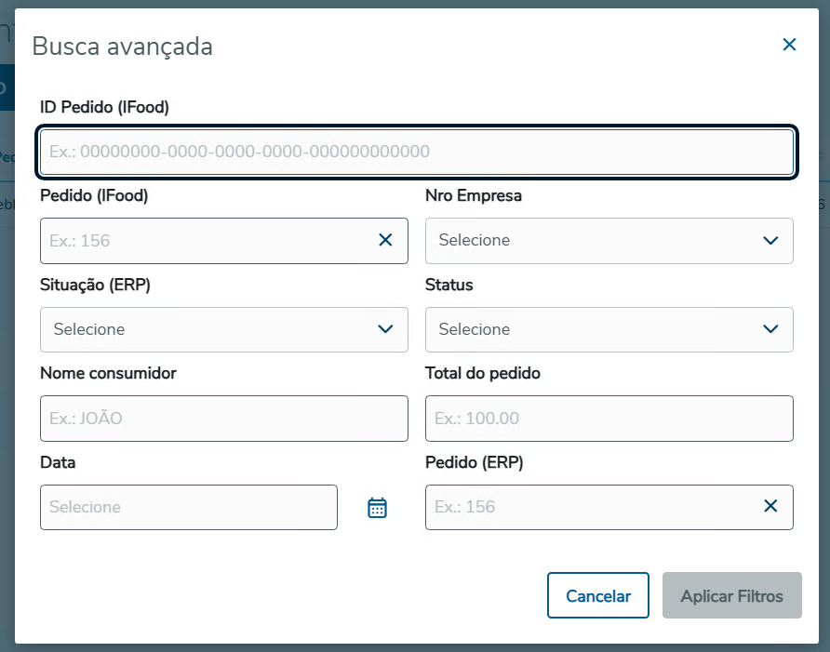Clear the Pedido (ERP) field
830x652 pixels.
(770, 506)
